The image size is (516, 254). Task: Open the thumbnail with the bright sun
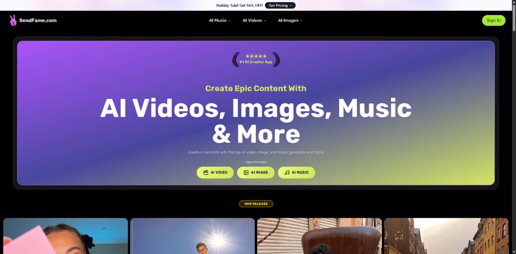point(192,236)
